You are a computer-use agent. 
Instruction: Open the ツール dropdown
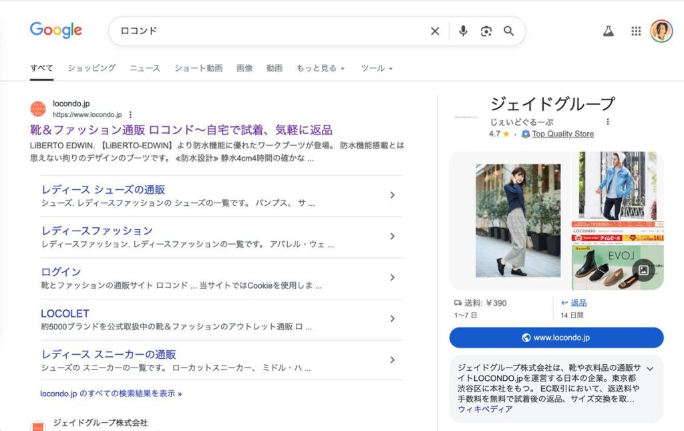click(377, 68)
